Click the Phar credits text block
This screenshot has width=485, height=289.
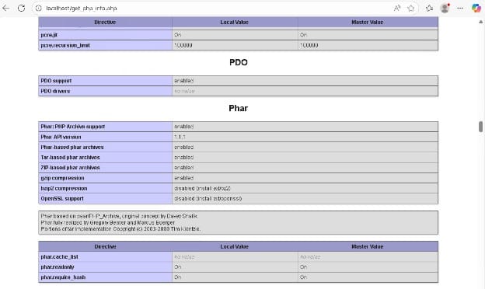pos(238,223)
